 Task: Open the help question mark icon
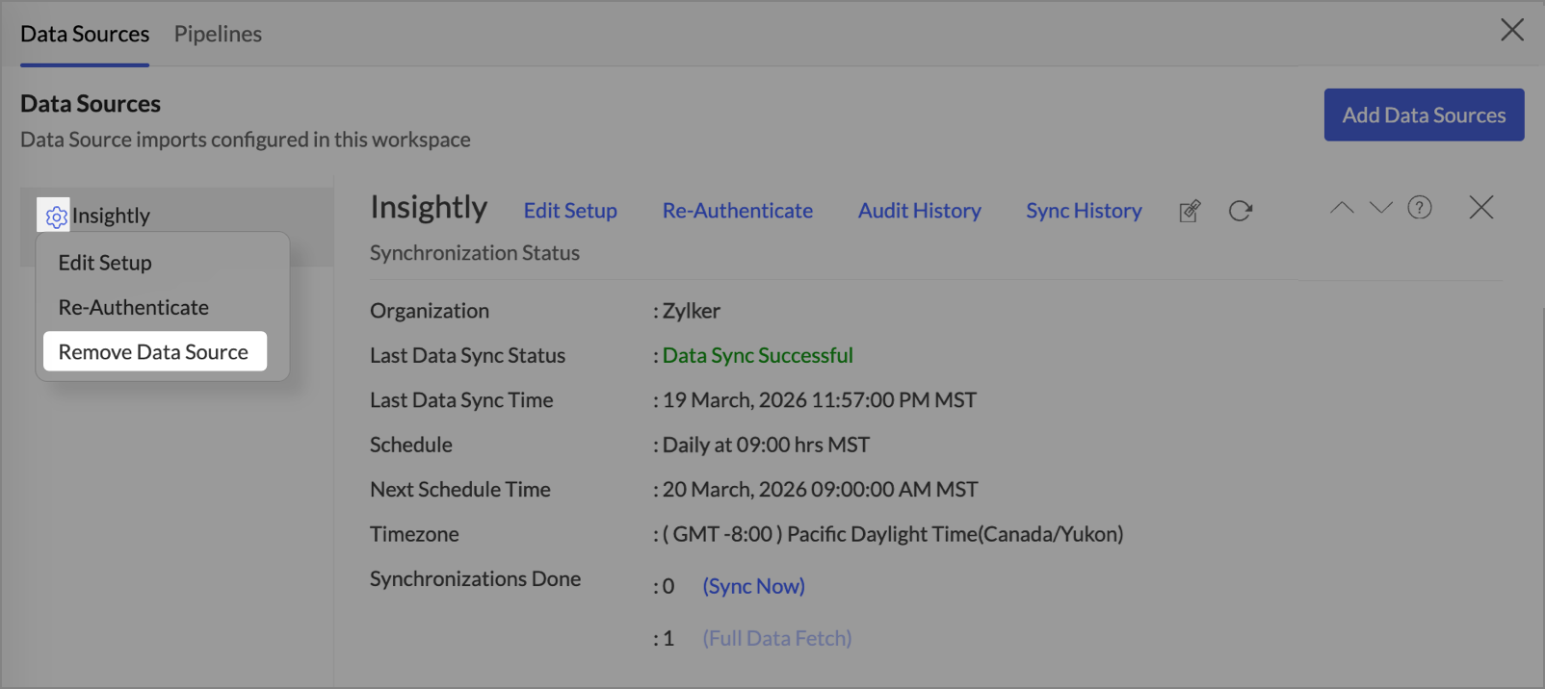1419,208
